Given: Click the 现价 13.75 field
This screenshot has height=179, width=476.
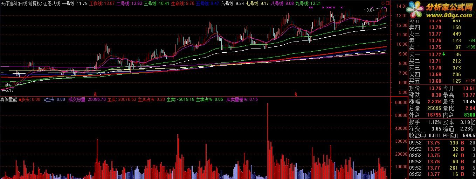Looking at the screenshot, I should pyautogui.click(x=425, y=89).
